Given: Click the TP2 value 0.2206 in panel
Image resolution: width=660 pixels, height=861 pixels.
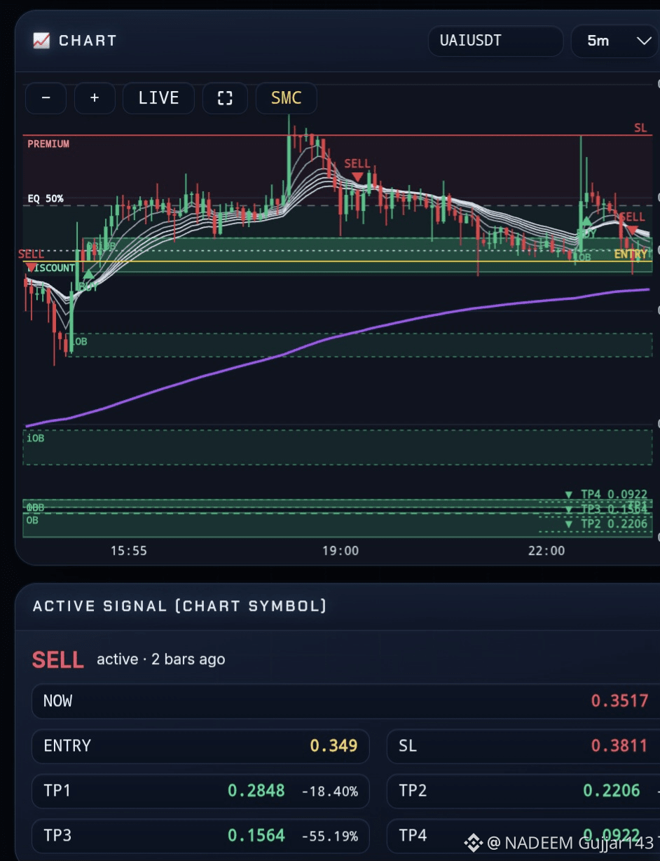Looking at the screenshot, I should tap(612, 791).
